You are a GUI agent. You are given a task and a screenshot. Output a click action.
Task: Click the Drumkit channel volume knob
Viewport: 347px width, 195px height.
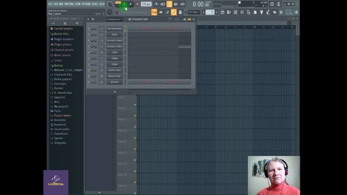[x=95, y=82]
